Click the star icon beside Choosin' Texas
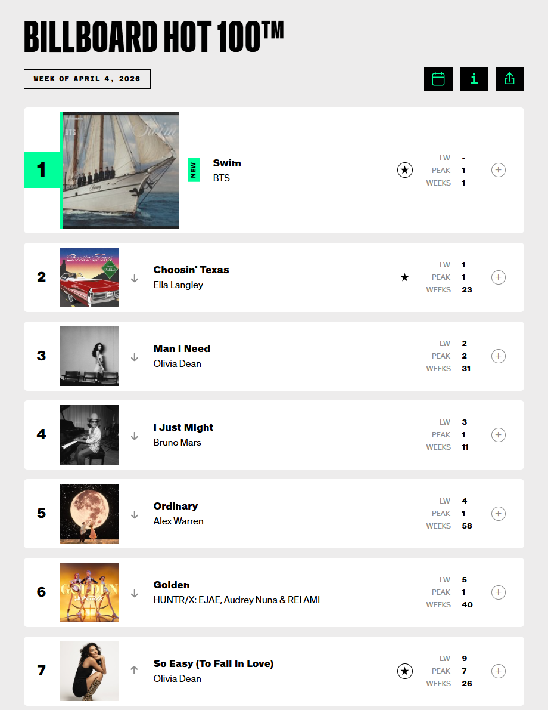The width and height of the screenshot is (548, 710). pyautogui.click(x=404, y=277)
